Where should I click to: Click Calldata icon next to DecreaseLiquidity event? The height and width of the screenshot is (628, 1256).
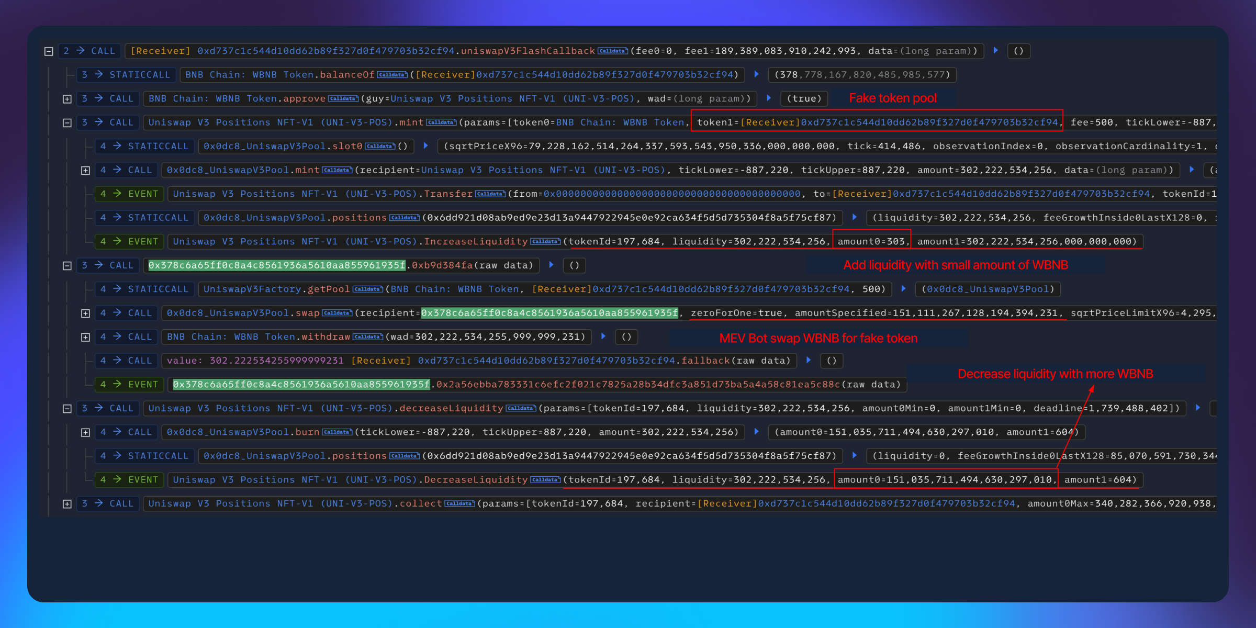coord(545,480)
